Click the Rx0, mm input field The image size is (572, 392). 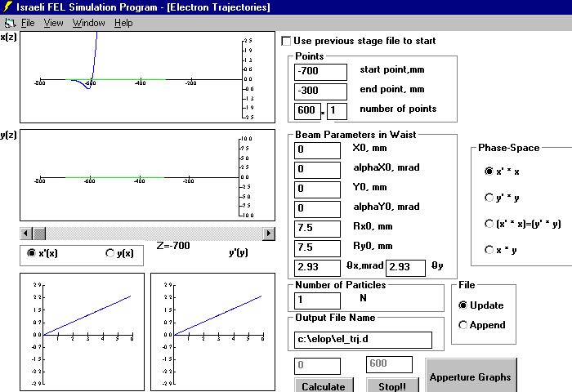pyautogui.click(x=317, y=229)
